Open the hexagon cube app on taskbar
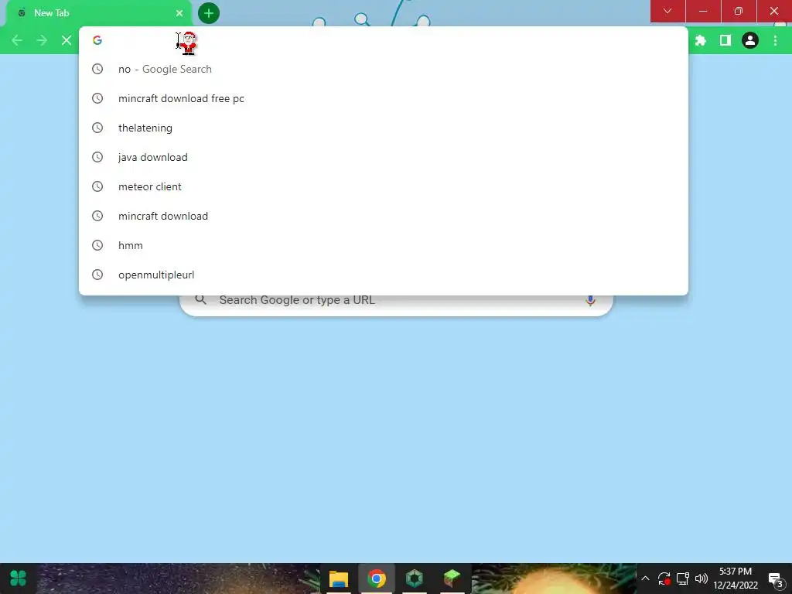 point(415,579)
